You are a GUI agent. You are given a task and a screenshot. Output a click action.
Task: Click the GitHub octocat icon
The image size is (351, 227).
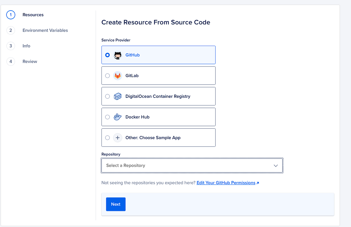[117, 55]
